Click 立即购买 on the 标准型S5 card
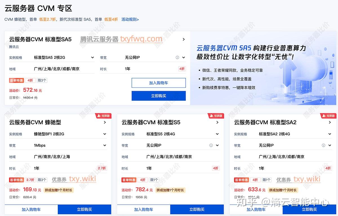 pyautogui.click(x=197, y=209)
